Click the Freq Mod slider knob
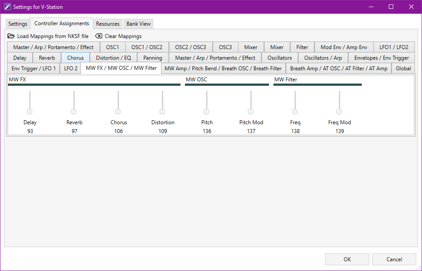The image size is (422, 271). tap(339, 111)
